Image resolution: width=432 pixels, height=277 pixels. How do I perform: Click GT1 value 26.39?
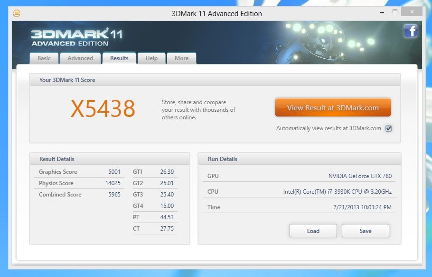point(167,172)
